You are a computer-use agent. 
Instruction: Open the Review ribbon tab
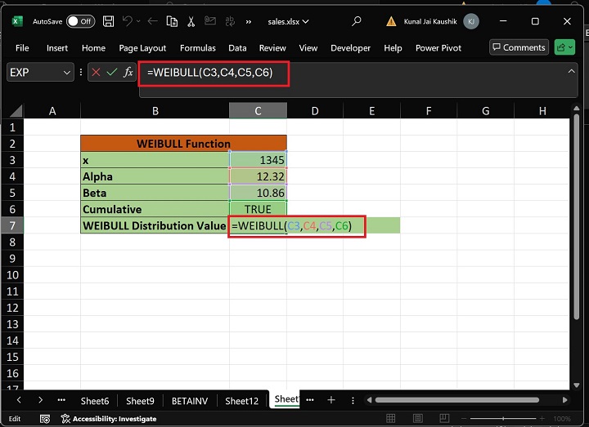[272, 48]
